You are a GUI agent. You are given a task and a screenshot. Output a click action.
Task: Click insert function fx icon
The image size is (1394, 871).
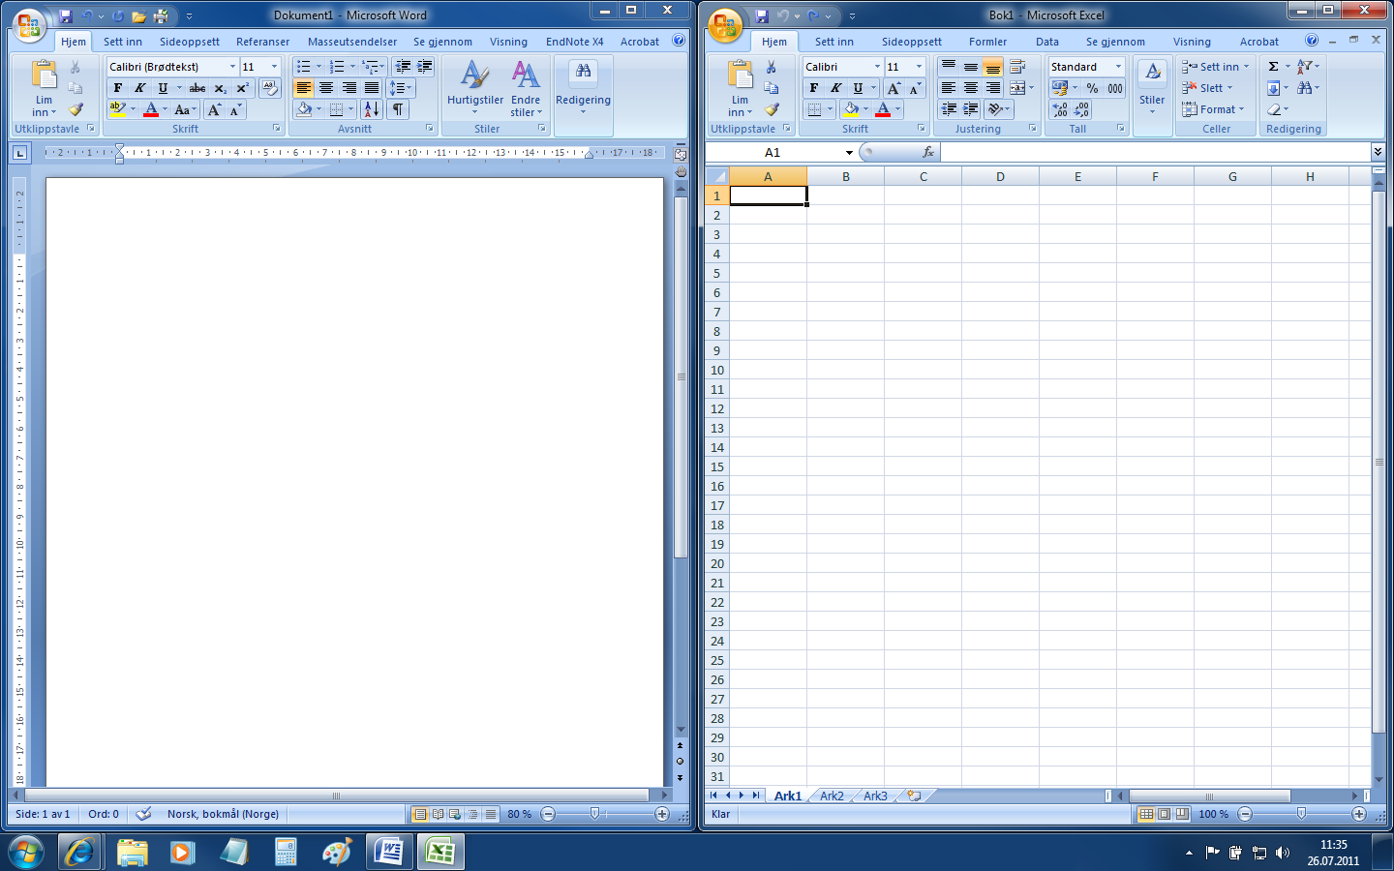[927, 152]
